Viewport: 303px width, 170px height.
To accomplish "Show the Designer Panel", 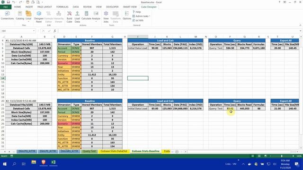I will tap(39, 17).
